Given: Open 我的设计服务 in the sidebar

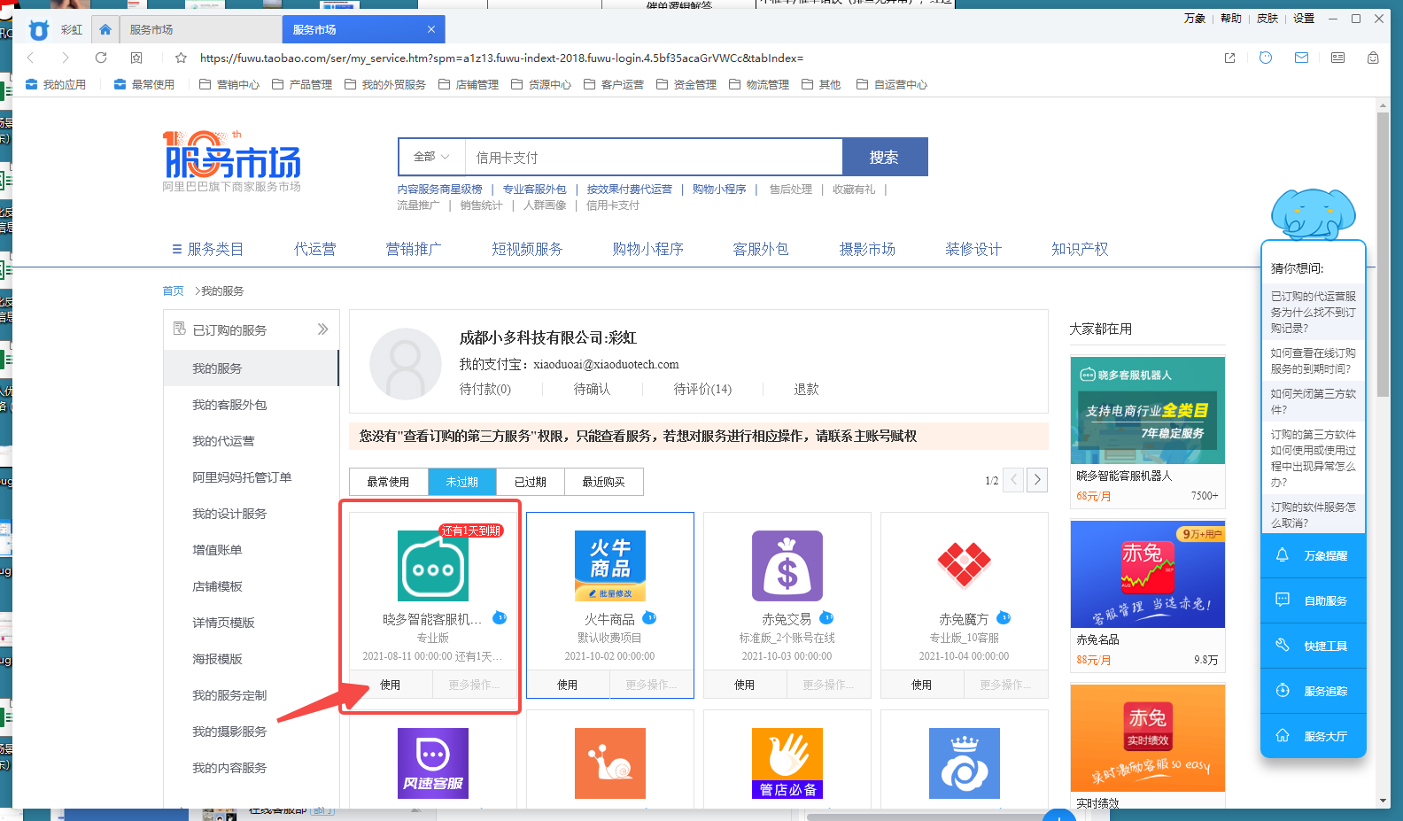Looking at the screenshot, I should pyautogui.click(x=229, y=514).
